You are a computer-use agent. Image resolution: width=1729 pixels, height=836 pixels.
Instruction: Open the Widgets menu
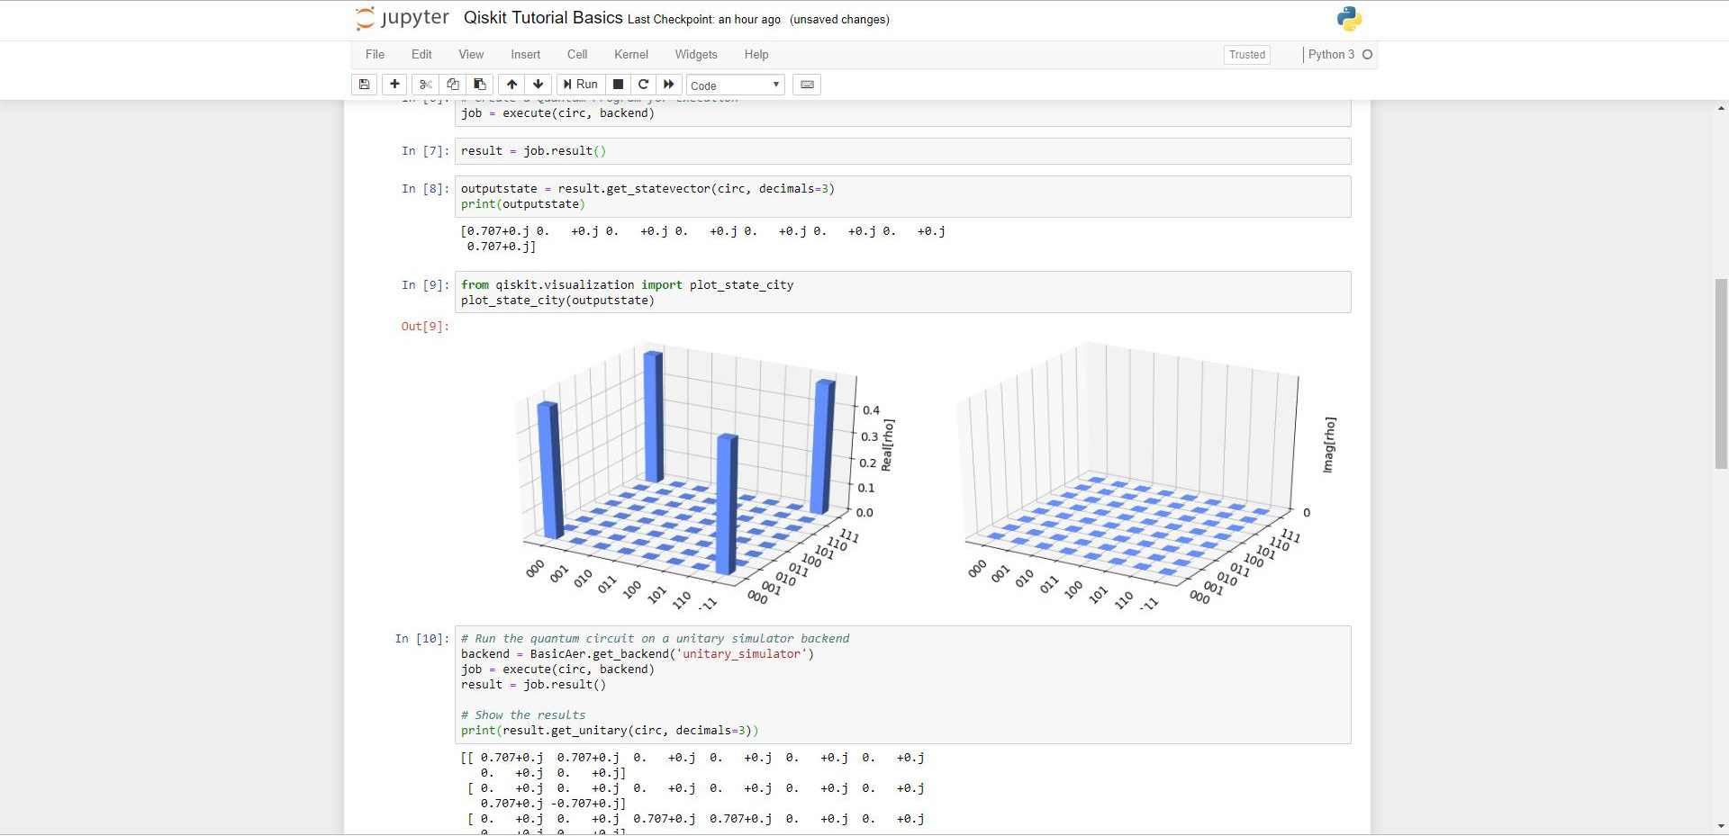point(696,55)
